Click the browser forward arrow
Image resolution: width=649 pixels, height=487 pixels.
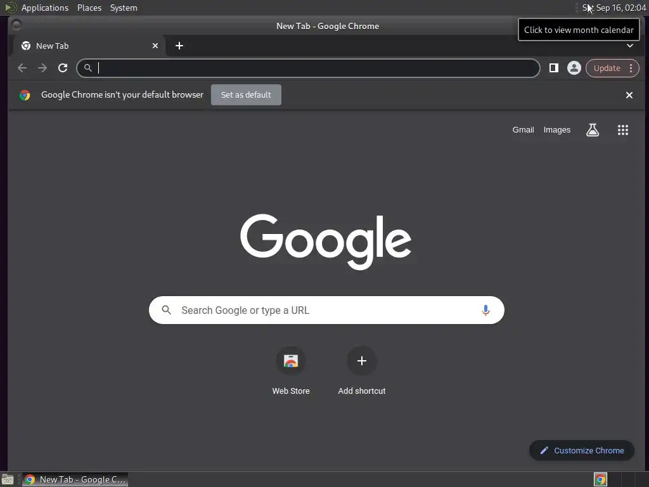point(42,68)
